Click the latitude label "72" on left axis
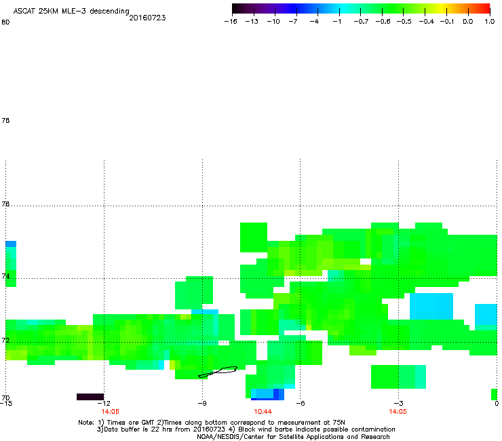This screenshot has width=502, height=441. pyautogui.click(x=5, y=340)
